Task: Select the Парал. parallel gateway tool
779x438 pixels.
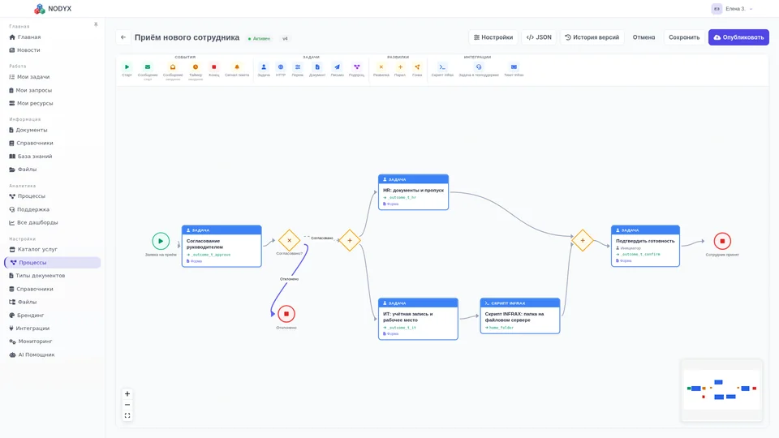Action: [x=400, y=70]
